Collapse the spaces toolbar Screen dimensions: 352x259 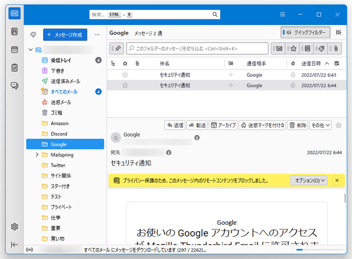pyautogui.click(x=15, y=245)
